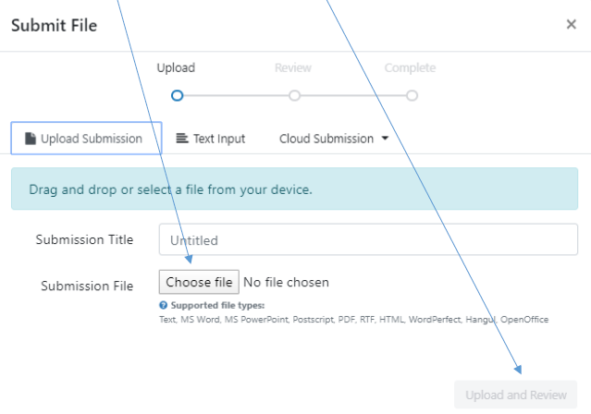
Task: Click the drag and drop banner
Action: pyautogui.click(x=294, y=189)
